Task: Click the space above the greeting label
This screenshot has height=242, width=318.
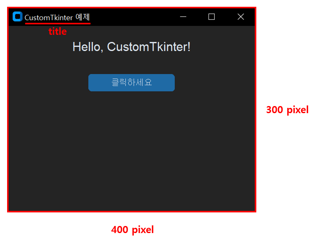Action: pos(131,34)
